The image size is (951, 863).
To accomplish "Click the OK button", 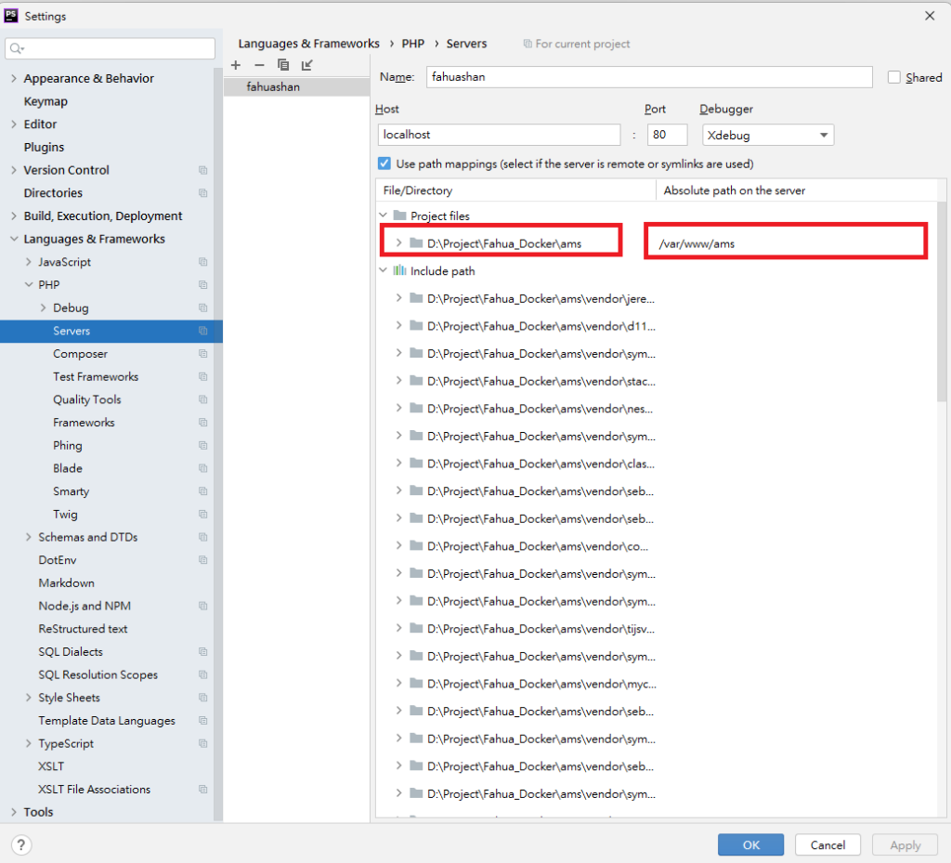I will point(750,844).
